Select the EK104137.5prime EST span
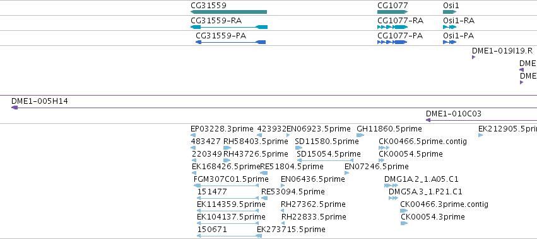Screen dimensions: 537x239 point(228,223)
